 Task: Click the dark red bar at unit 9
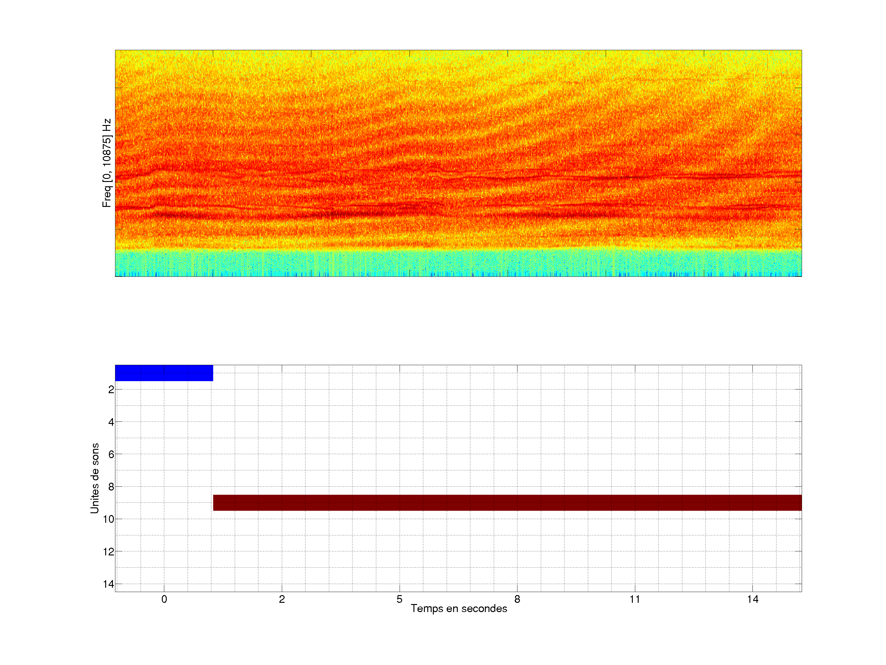(507, 502)
